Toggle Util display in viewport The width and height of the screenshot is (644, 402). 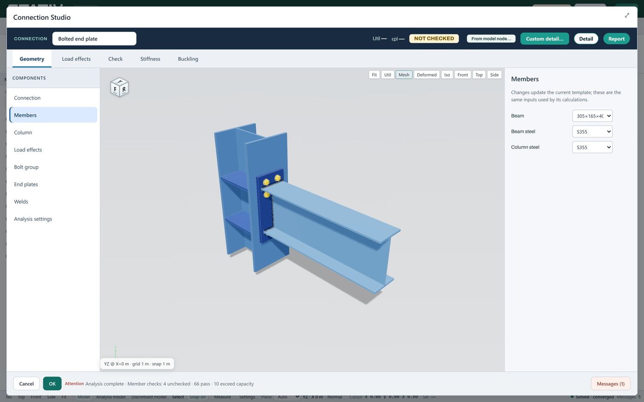coord(388,75)
